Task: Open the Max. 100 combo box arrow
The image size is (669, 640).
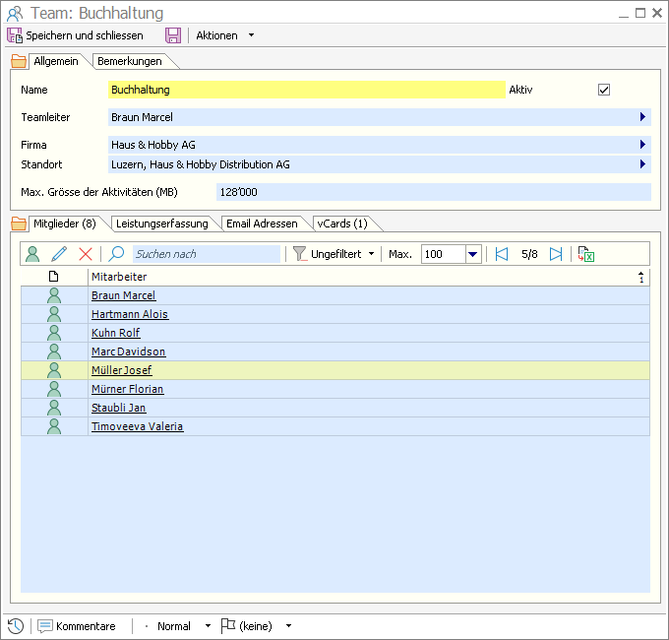Action: [x=473, y=254]
